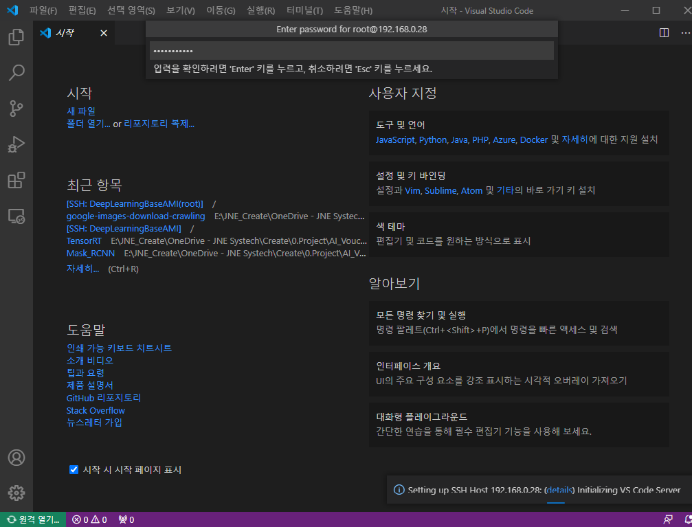Open 모든 명령 찾기 및 실행 card
692x527 pixels.
click(x=519, y=323)
